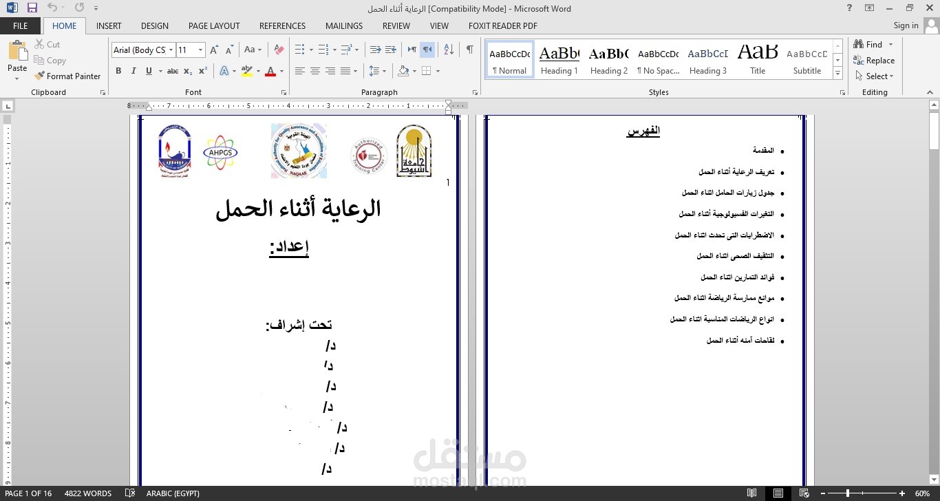
Task: Shrink font size with smaller A icon
Action: tap(229, 50)
